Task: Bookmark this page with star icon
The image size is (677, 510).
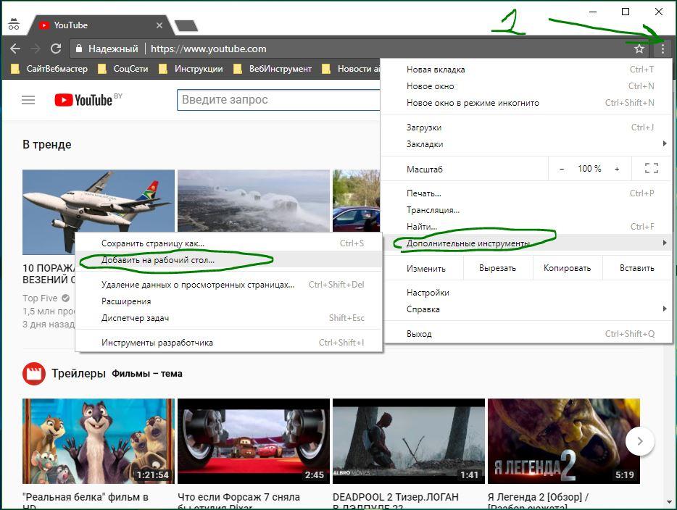Action: [x=639, y=49]
